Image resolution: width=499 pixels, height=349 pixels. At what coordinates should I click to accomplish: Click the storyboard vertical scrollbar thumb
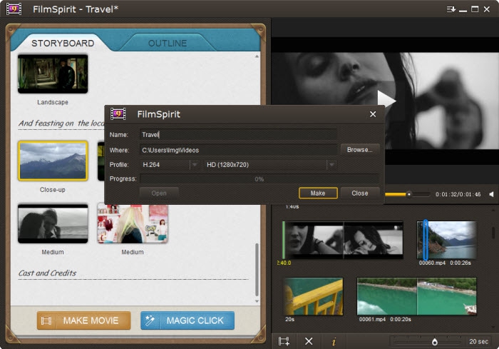257,270
